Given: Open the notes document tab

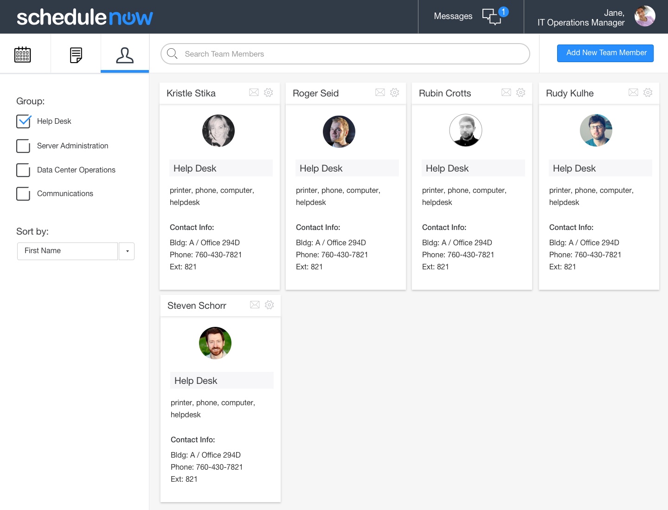Looking at the screenshot, I should coord(76,55).
